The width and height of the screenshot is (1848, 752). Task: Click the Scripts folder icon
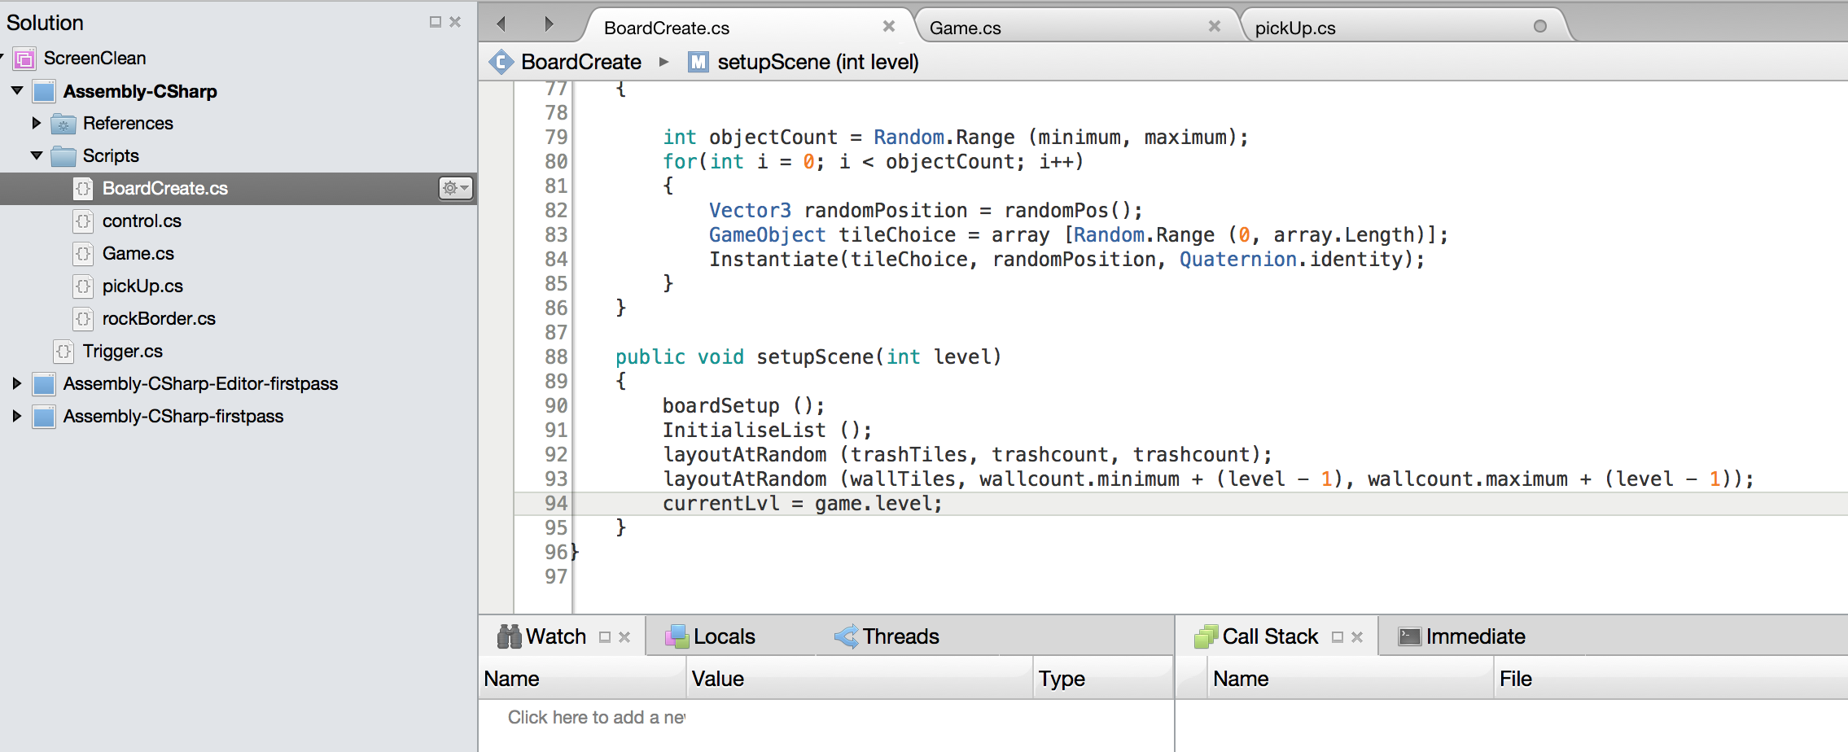click(63, 156)
